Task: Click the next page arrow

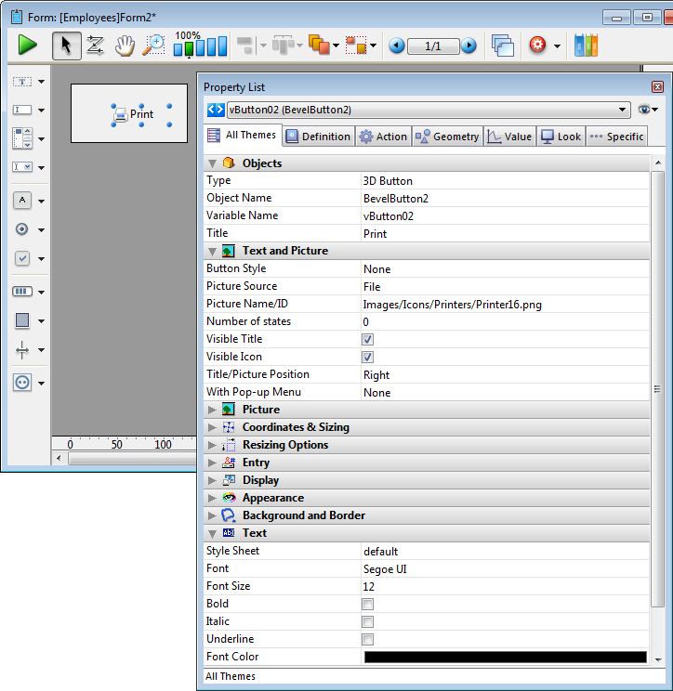Action: click(x=468, y=46)
